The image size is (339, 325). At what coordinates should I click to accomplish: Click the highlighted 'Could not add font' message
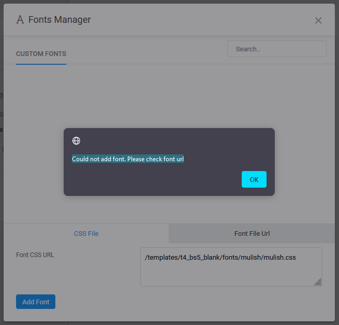(x=128, y=159)
